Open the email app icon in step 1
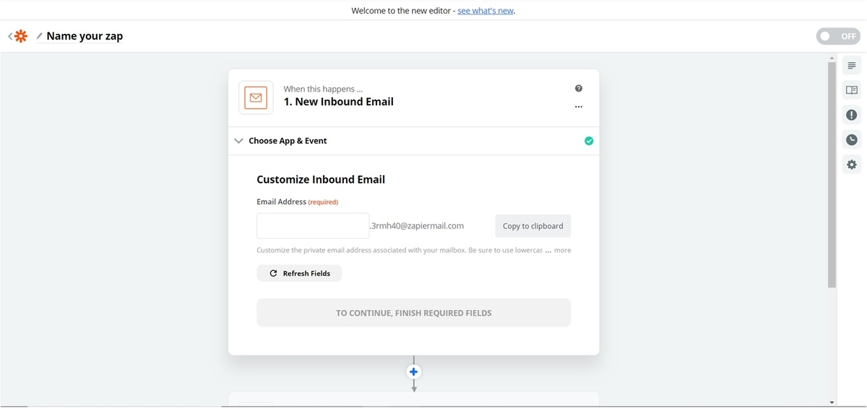Viewport: 867px width, 408px height. (x=256, y=97)
